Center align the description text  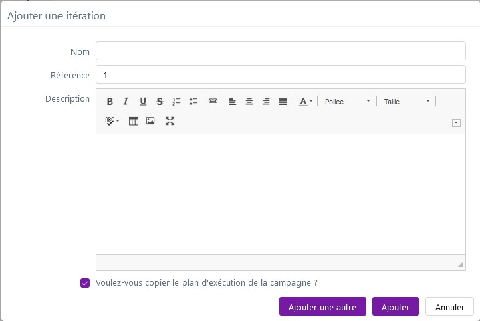[x=249, y=102]
